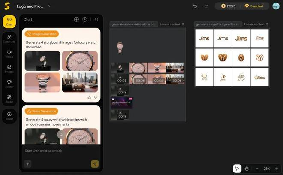283x175 pixels.
Task: Click the plus attachment button in chat input
Action: click(x=27, y=164)
